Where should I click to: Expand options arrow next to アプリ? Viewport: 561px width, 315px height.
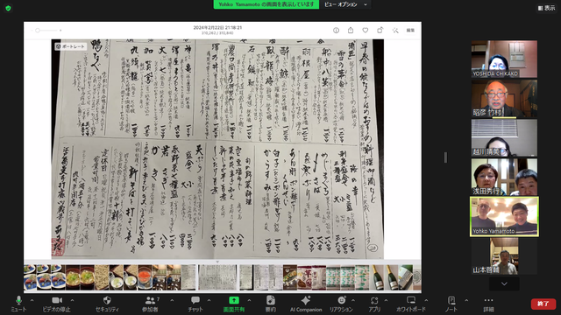click(x=386, y=300)
